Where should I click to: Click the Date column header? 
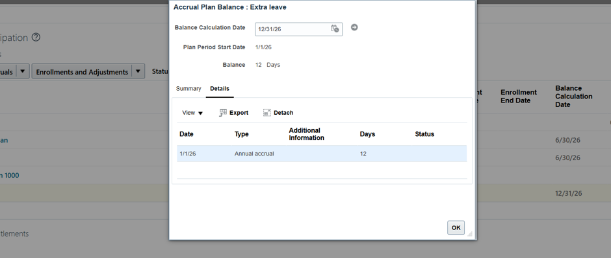click(187, 134)
